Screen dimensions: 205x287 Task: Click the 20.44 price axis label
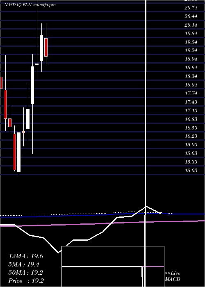click(x=191, y=16)
